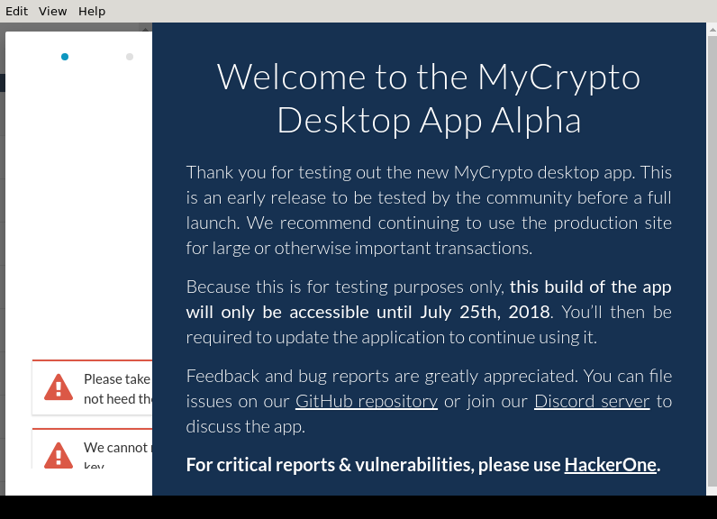Screen dimensions: 717x519
Task: Select the gray onboarding step dot
Action: point(130,57)
